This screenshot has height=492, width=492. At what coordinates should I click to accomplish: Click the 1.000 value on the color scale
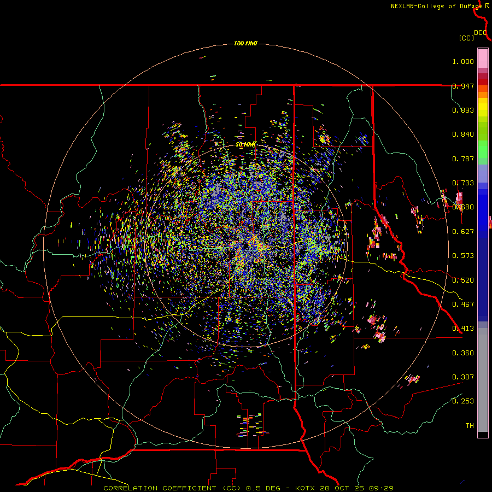click(463, 61)
